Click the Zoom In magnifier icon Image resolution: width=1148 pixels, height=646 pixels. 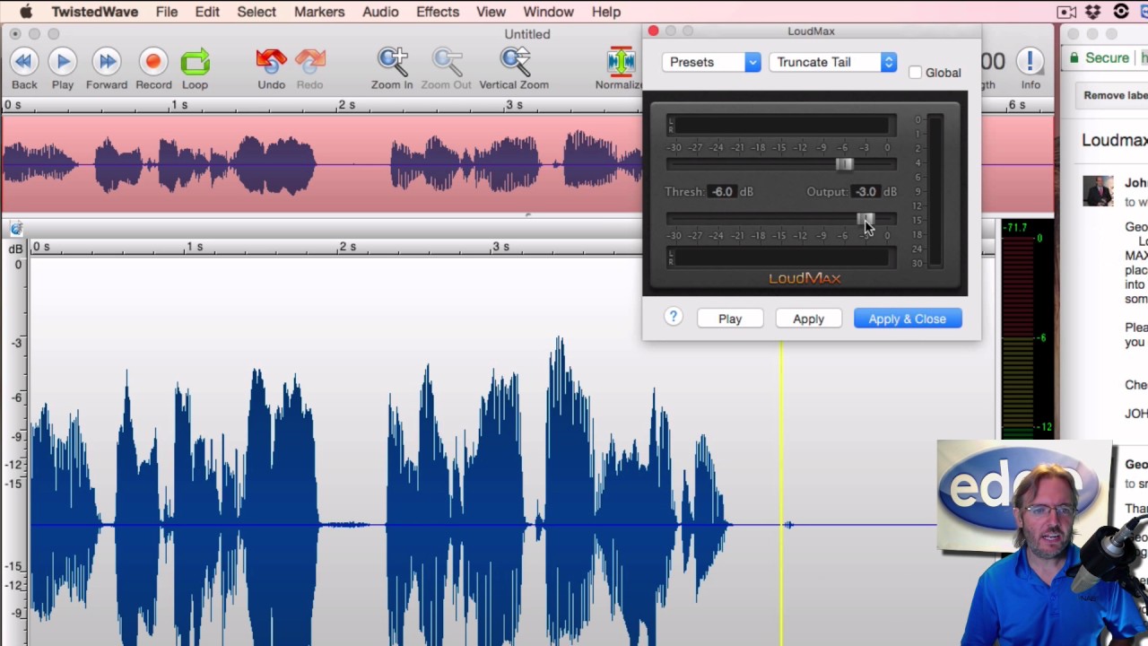pyautogui.click(x=392, y=61)
